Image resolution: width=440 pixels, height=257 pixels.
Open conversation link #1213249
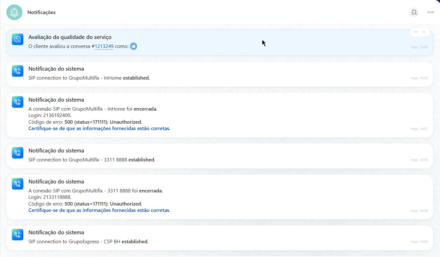coord(104,46)
